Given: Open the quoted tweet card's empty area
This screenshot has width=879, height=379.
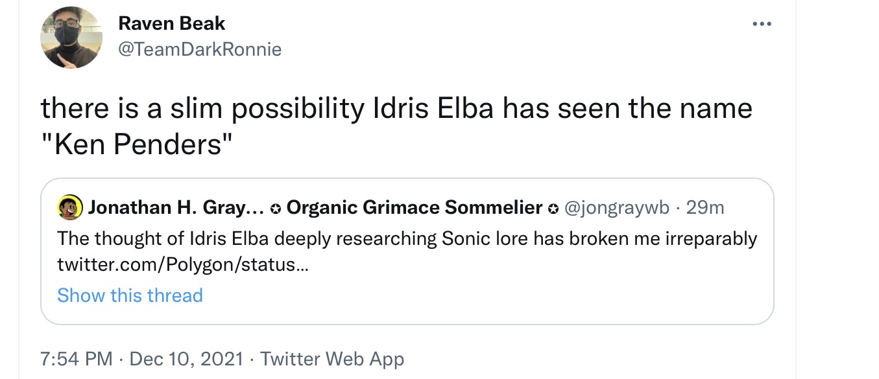Looking at the screenshot, I should tap(487, 295).
